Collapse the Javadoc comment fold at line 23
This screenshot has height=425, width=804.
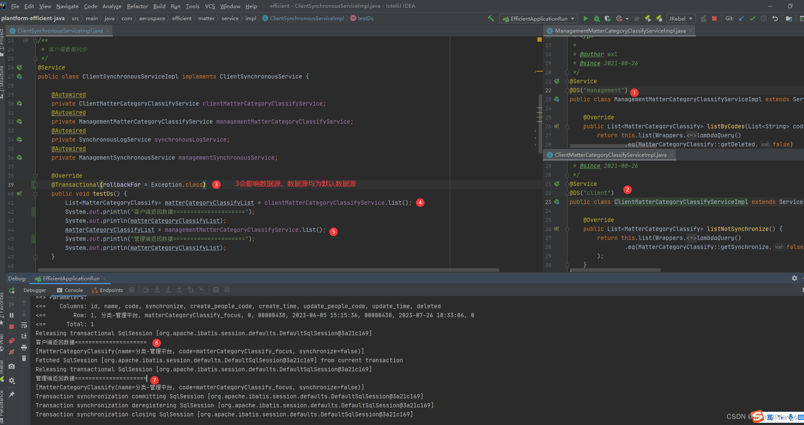pyautogui.click(x=35, y=41)
